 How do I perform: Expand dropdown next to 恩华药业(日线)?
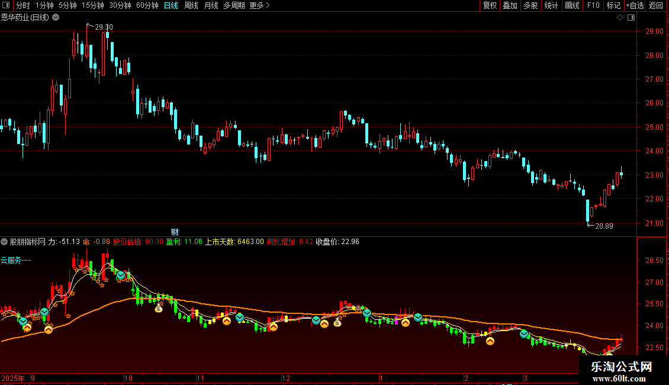pos(56,18)
